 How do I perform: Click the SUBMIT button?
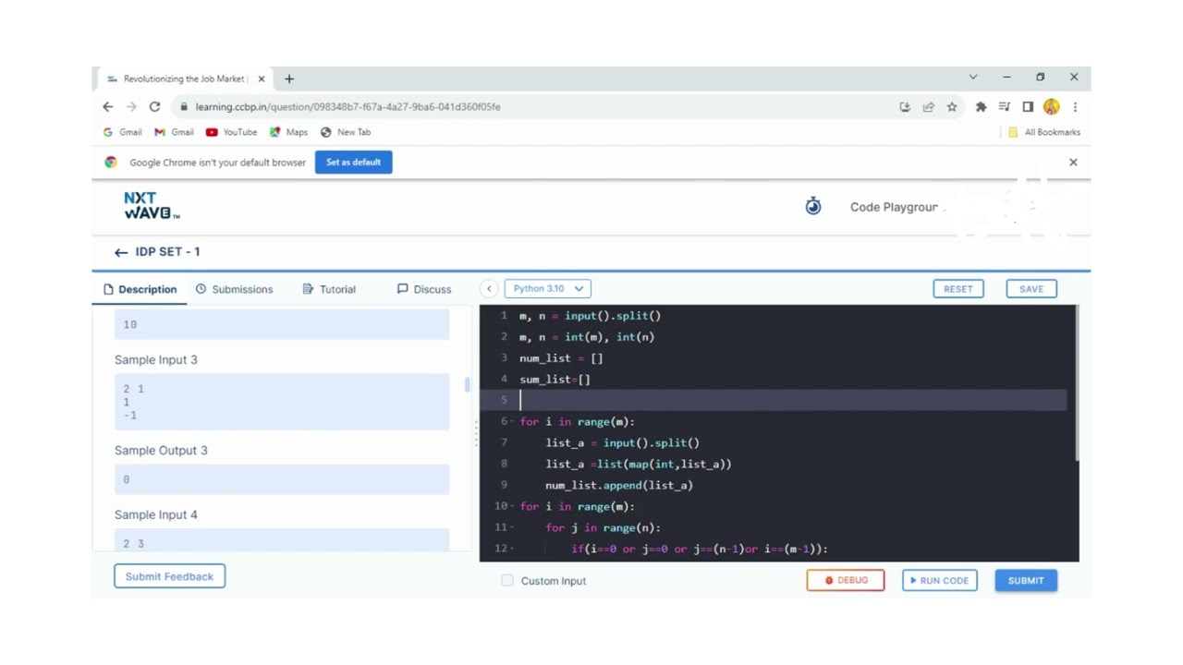coord(1026,580)
